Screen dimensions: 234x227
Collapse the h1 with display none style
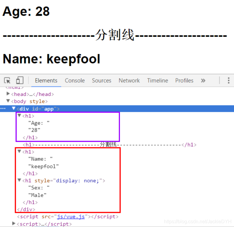19,180
